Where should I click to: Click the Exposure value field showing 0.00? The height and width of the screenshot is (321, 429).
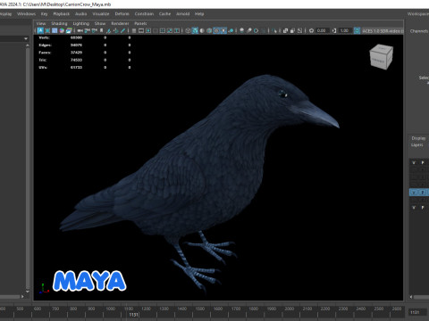(x=323, y=30)
